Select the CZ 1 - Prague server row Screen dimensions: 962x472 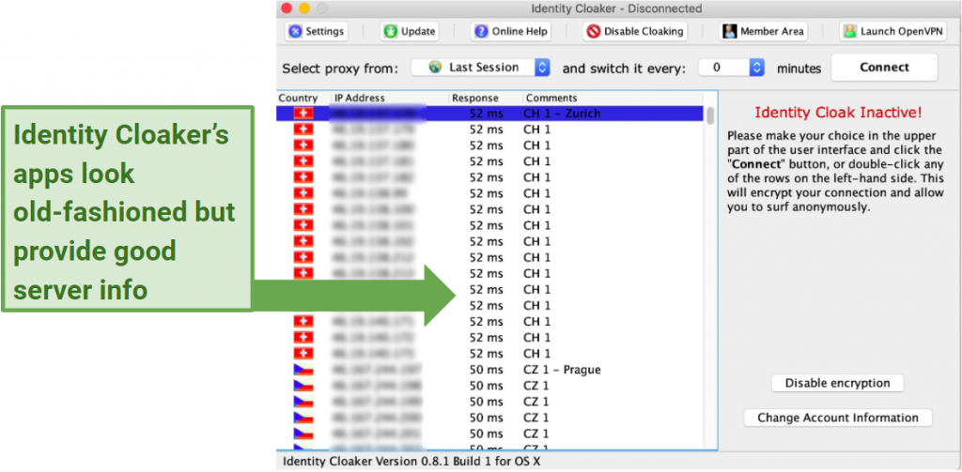pos(490,370)
